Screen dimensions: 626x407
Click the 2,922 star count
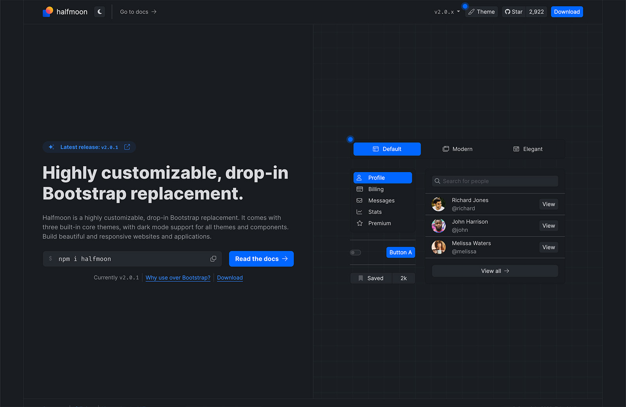coord(536,12)
